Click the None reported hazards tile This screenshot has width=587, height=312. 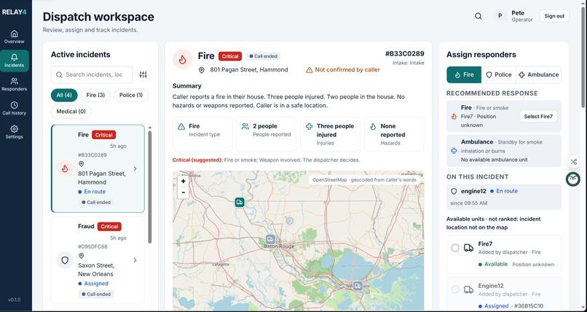(x=394, y=134)
